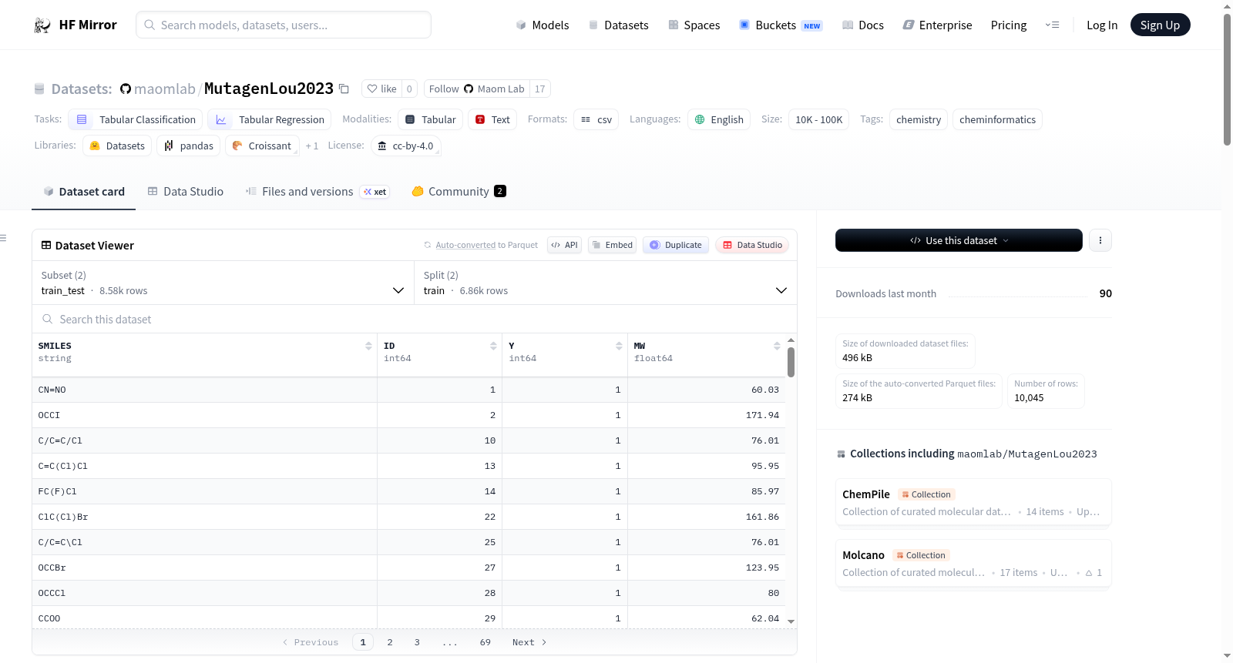The height and width of the screenshot is (663, 1233).
Task: Click the Tabular Regression task tag
Action: pyautogui.click(x=270, y=119)
